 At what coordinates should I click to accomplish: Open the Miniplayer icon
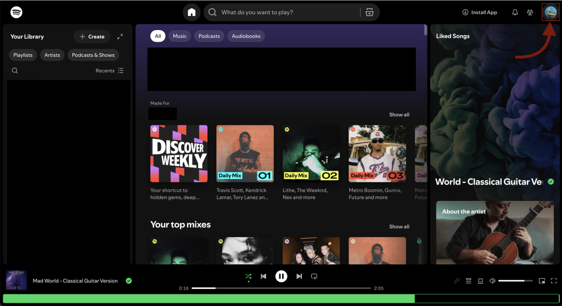point(542,281)
